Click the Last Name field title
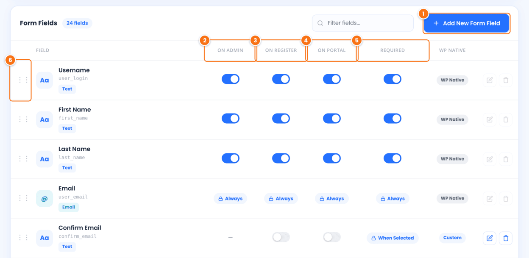 (75, 149)
